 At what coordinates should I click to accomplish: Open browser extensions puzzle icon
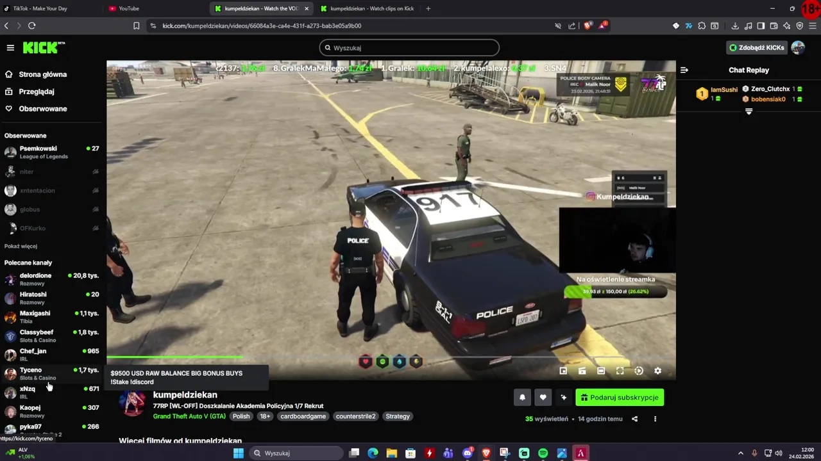[x=702, y=26]
